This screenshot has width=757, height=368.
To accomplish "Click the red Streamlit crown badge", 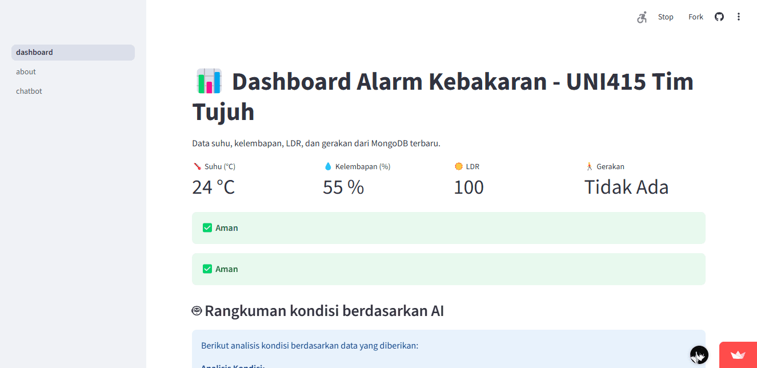I will [738, 355].
